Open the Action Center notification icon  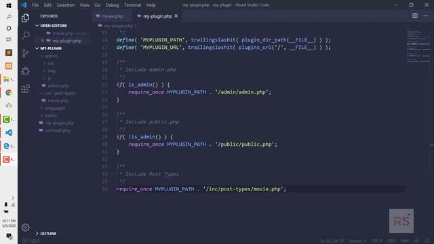9,237
